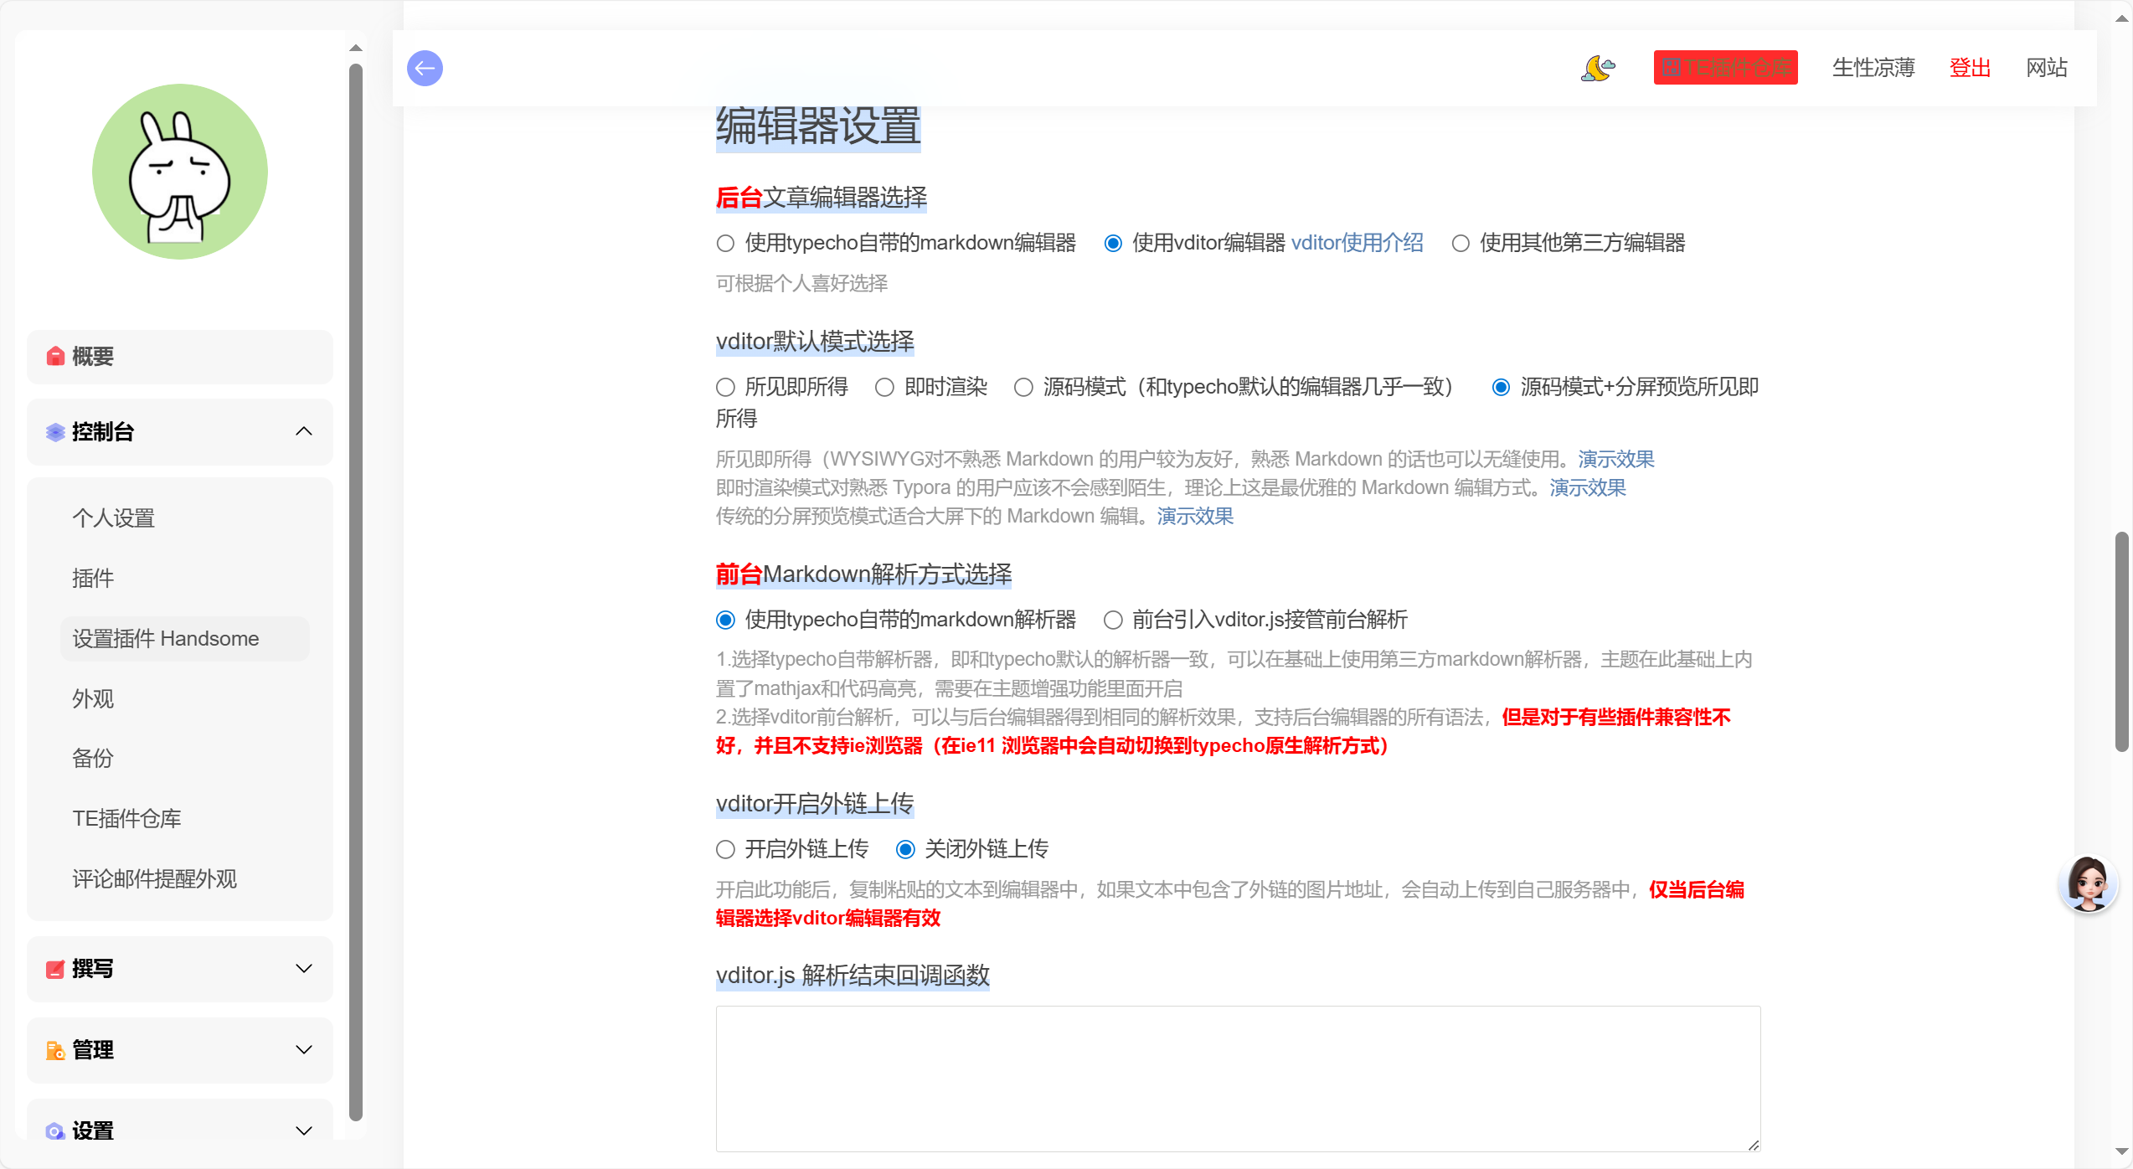2133x1169 pixels.
Task: Open the vditor使用介绍 link
Action: (1357, 243)
